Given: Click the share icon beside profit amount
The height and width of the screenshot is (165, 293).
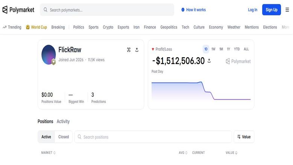Looking at the screenshot, I should click(x=209, y=61).
